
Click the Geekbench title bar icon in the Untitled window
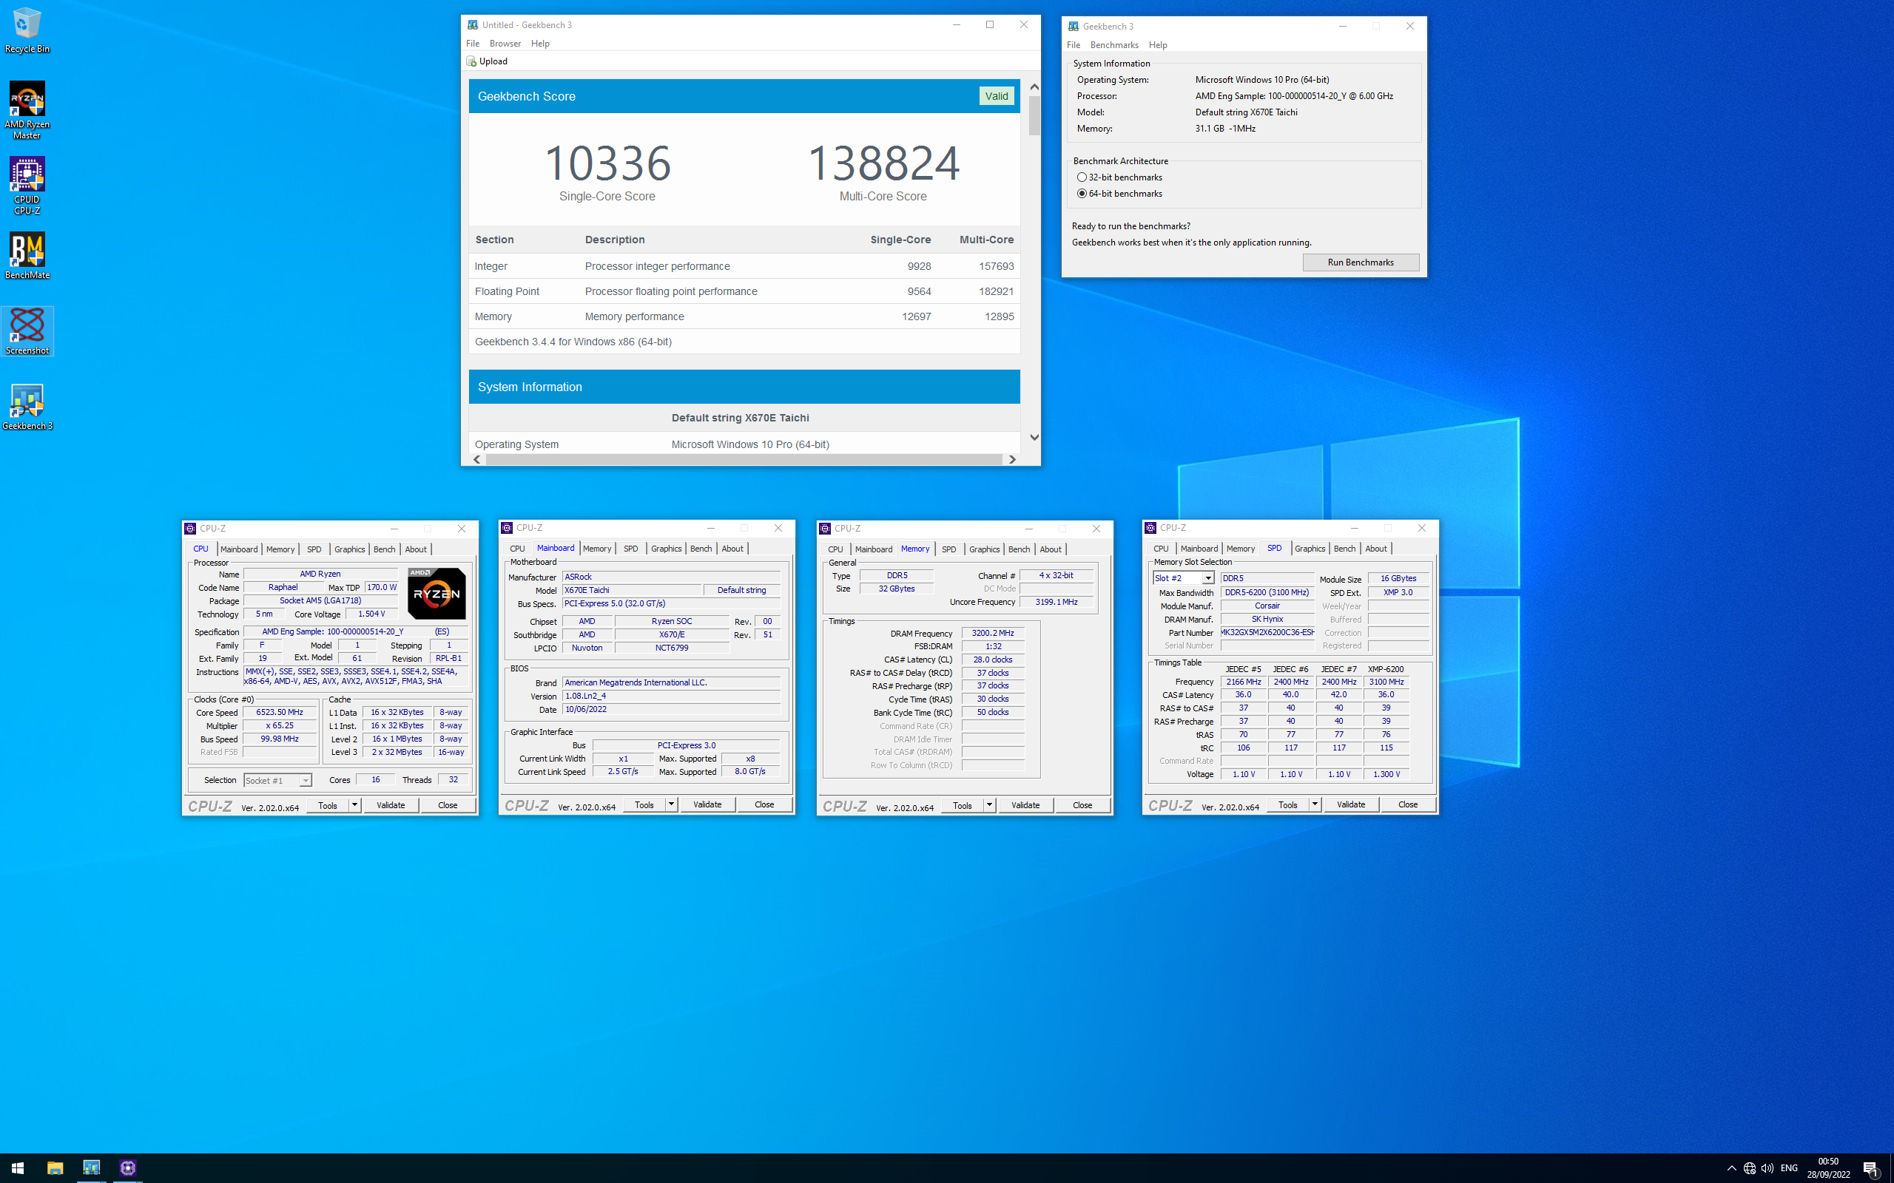click(472, 25)
